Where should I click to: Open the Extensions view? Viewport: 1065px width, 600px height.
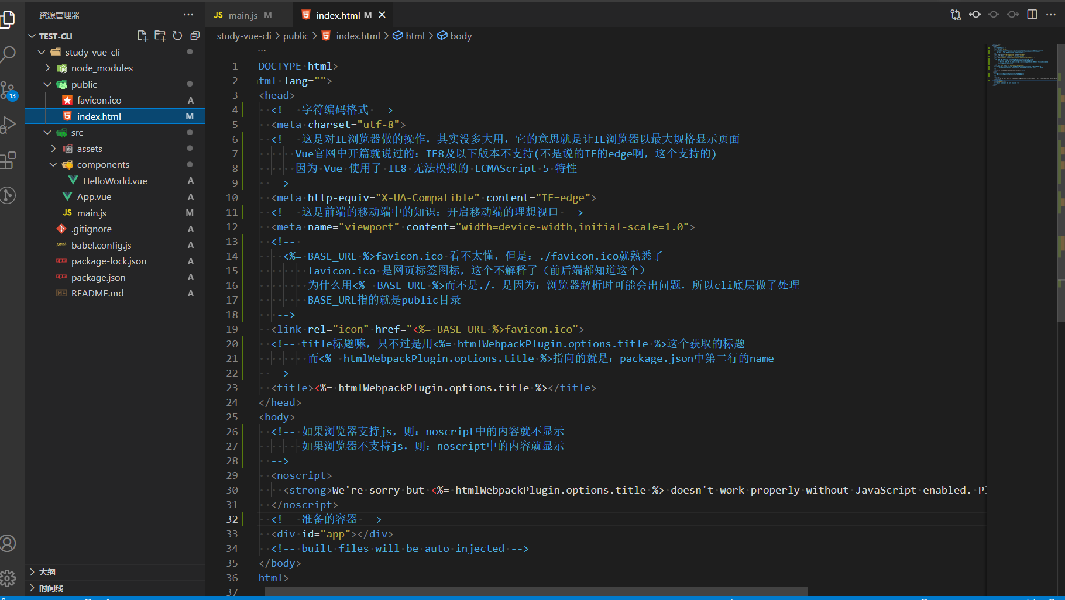(x=7, y=160)
